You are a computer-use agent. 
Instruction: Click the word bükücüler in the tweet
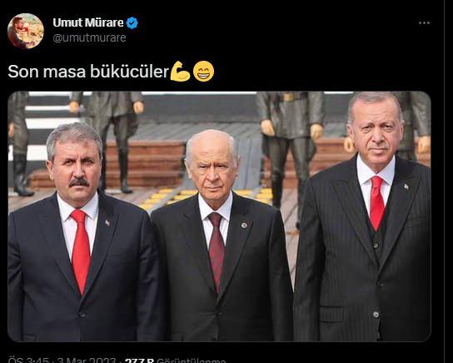[x=129, y=72]
